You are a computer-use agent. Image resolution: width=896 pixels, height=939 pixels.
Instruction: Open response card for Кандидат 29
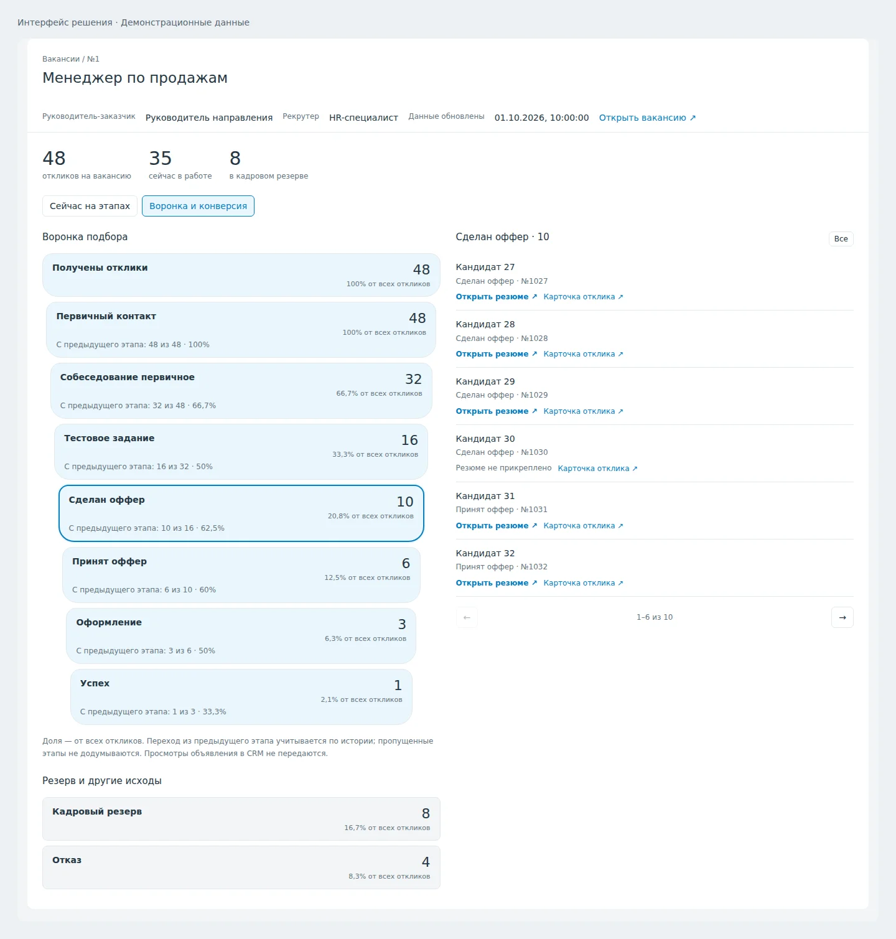pyautogui.click(x=583, y=411)
